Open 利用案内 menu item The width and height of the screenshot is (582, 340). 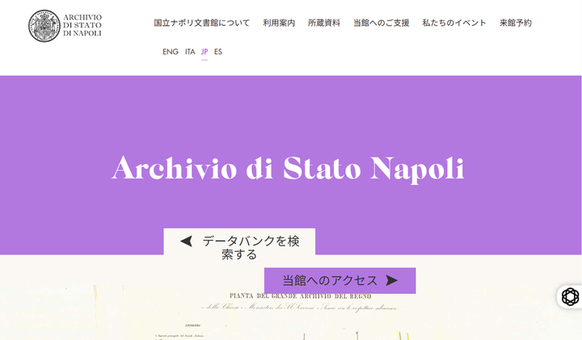coord(279,23)
